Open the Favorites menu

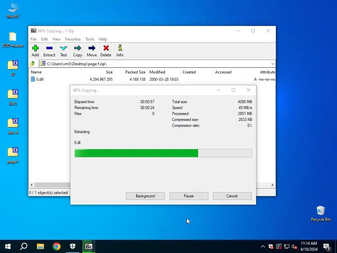pyautogui.click(x=73, y=39)
